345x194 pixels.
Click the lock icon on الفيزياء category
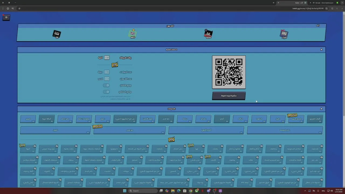pos(53,169)
